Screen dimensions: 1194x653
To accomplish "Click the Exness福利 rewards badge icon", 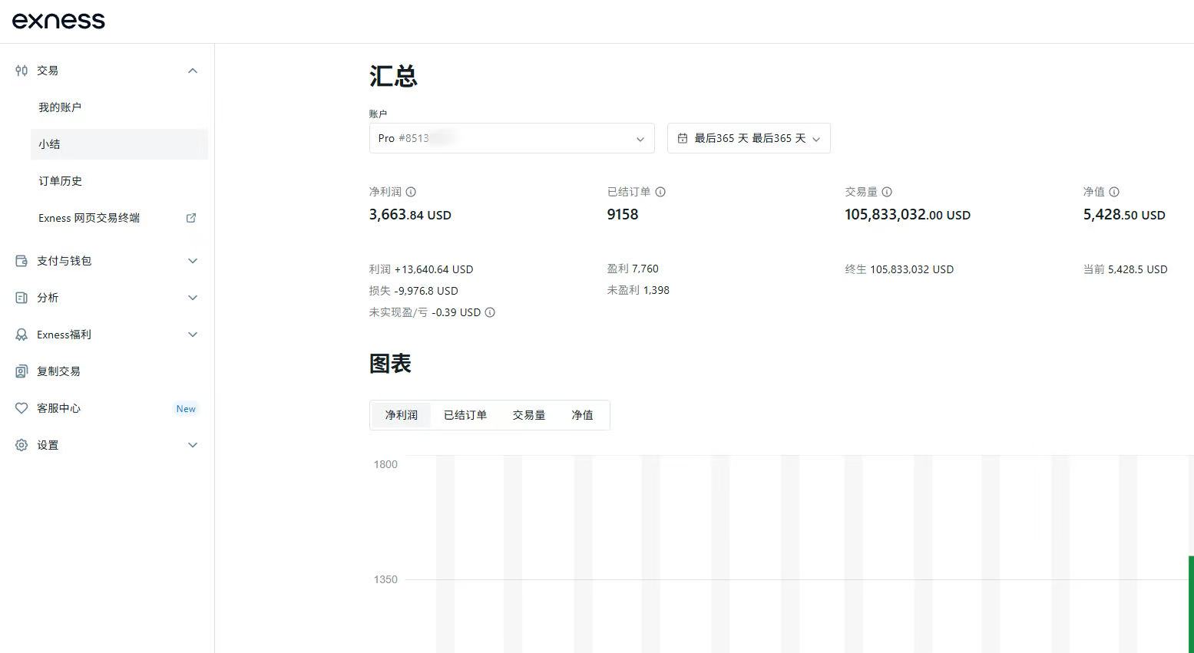I will (21, 335).
